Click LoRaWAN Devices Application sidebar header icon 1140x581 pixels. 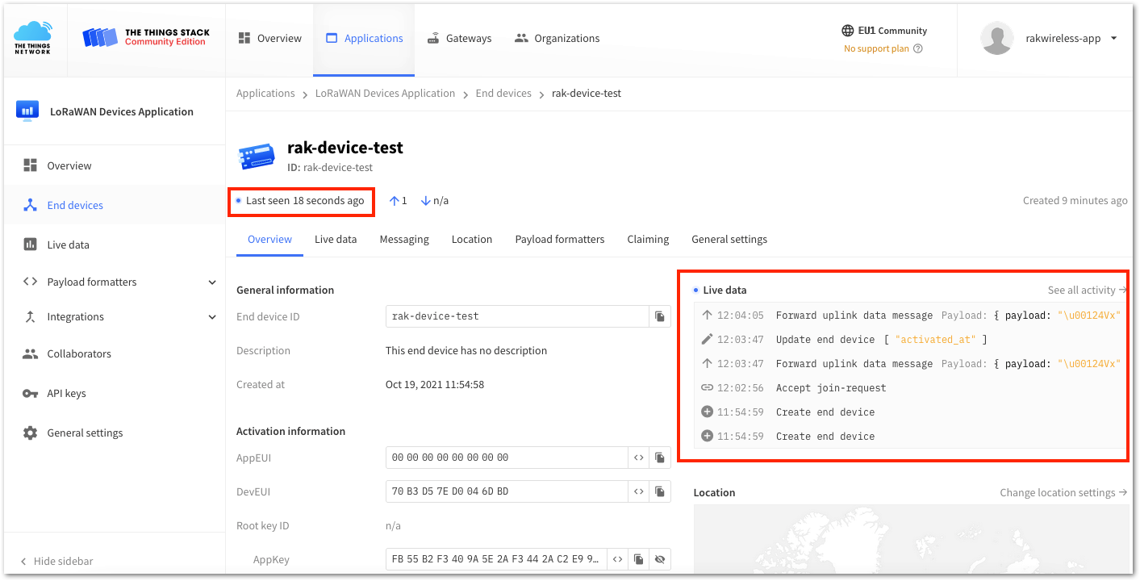pos(27,111)
